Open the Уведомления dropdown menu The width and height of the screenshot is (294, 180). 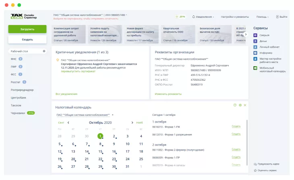coord(203,17)
